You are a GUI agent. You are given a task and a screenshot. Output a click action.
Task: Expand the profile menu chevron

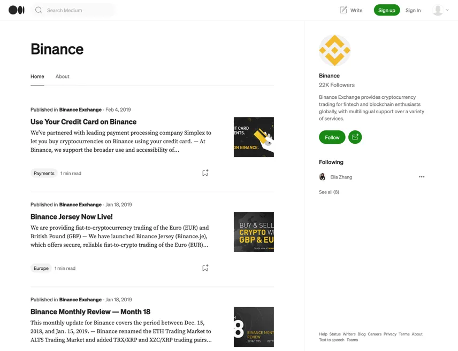tap(447, 10)
